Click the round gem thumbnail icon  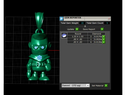coord(64,35)
